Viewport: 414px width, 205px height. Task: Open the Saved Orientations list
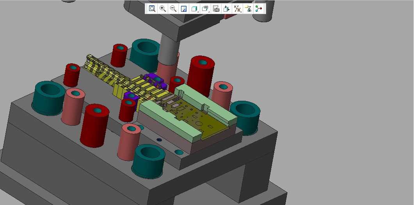(x=205, y=9)
